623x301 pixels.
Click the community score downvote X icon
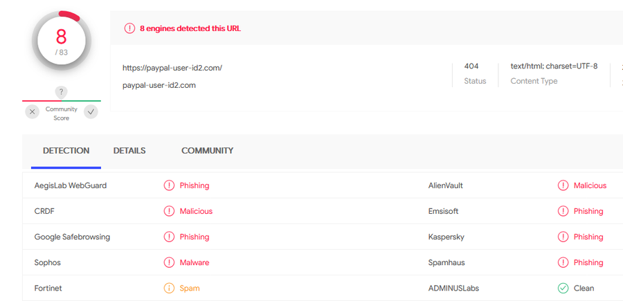[x=32, y=112]
